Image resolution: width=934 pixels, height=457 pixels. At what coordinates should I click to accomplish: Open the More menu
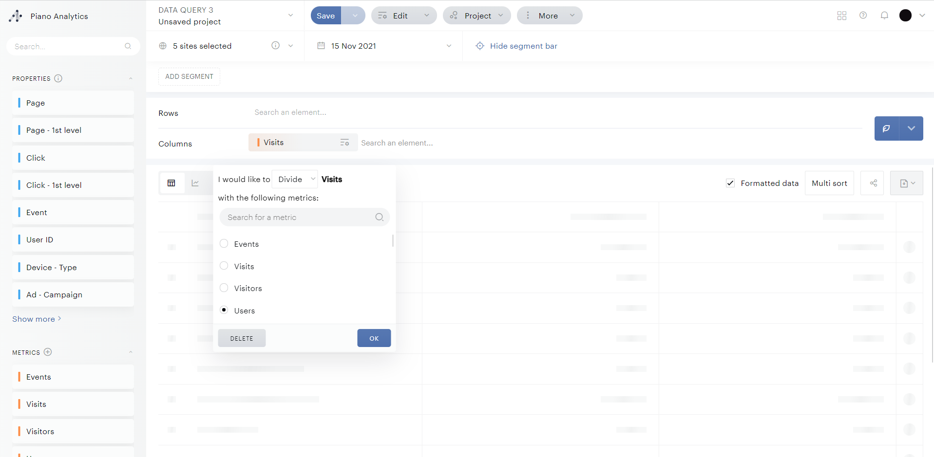[x=549, y=16]
